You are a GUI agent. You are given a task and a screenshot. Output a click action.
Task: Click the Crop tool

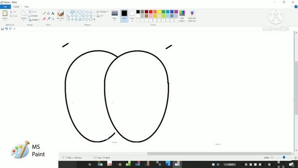(33, 12)
